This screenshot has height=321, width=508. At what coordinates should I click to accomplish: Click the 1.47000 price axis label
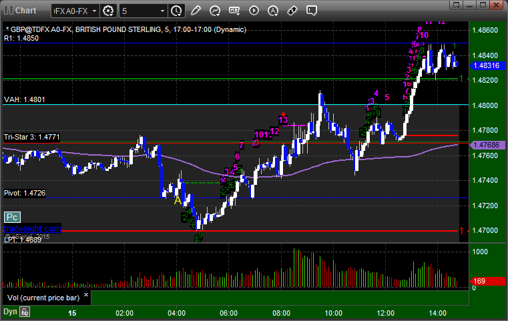coord(485,230)
